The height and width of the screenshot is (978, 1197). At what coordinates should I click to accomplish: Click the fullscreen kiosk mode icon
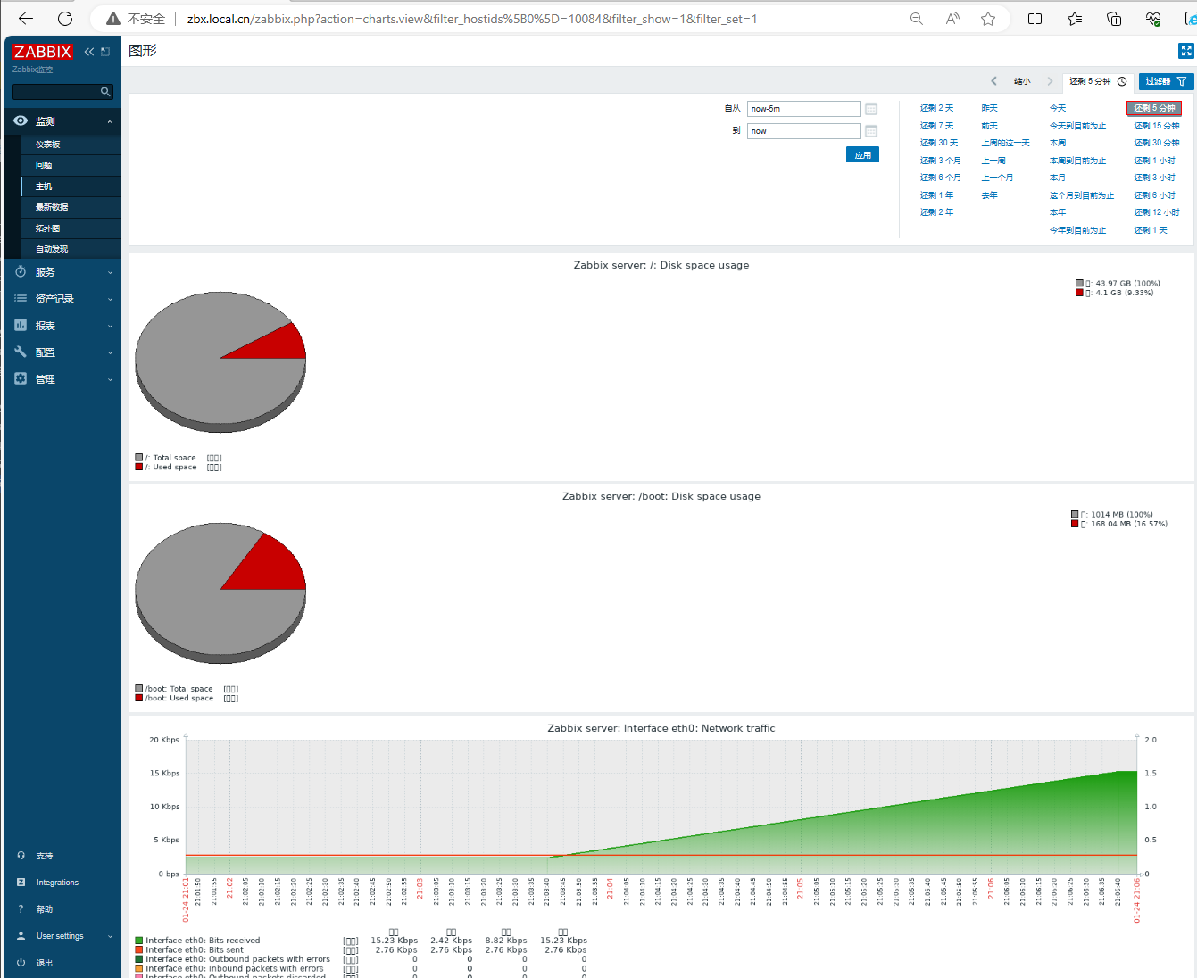point(1185,51)
